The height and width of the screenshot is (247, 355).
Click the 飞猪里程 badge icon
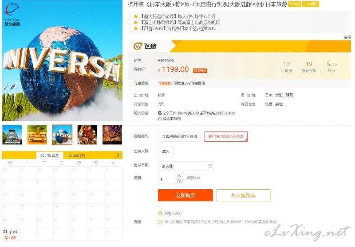coord(165,84)
